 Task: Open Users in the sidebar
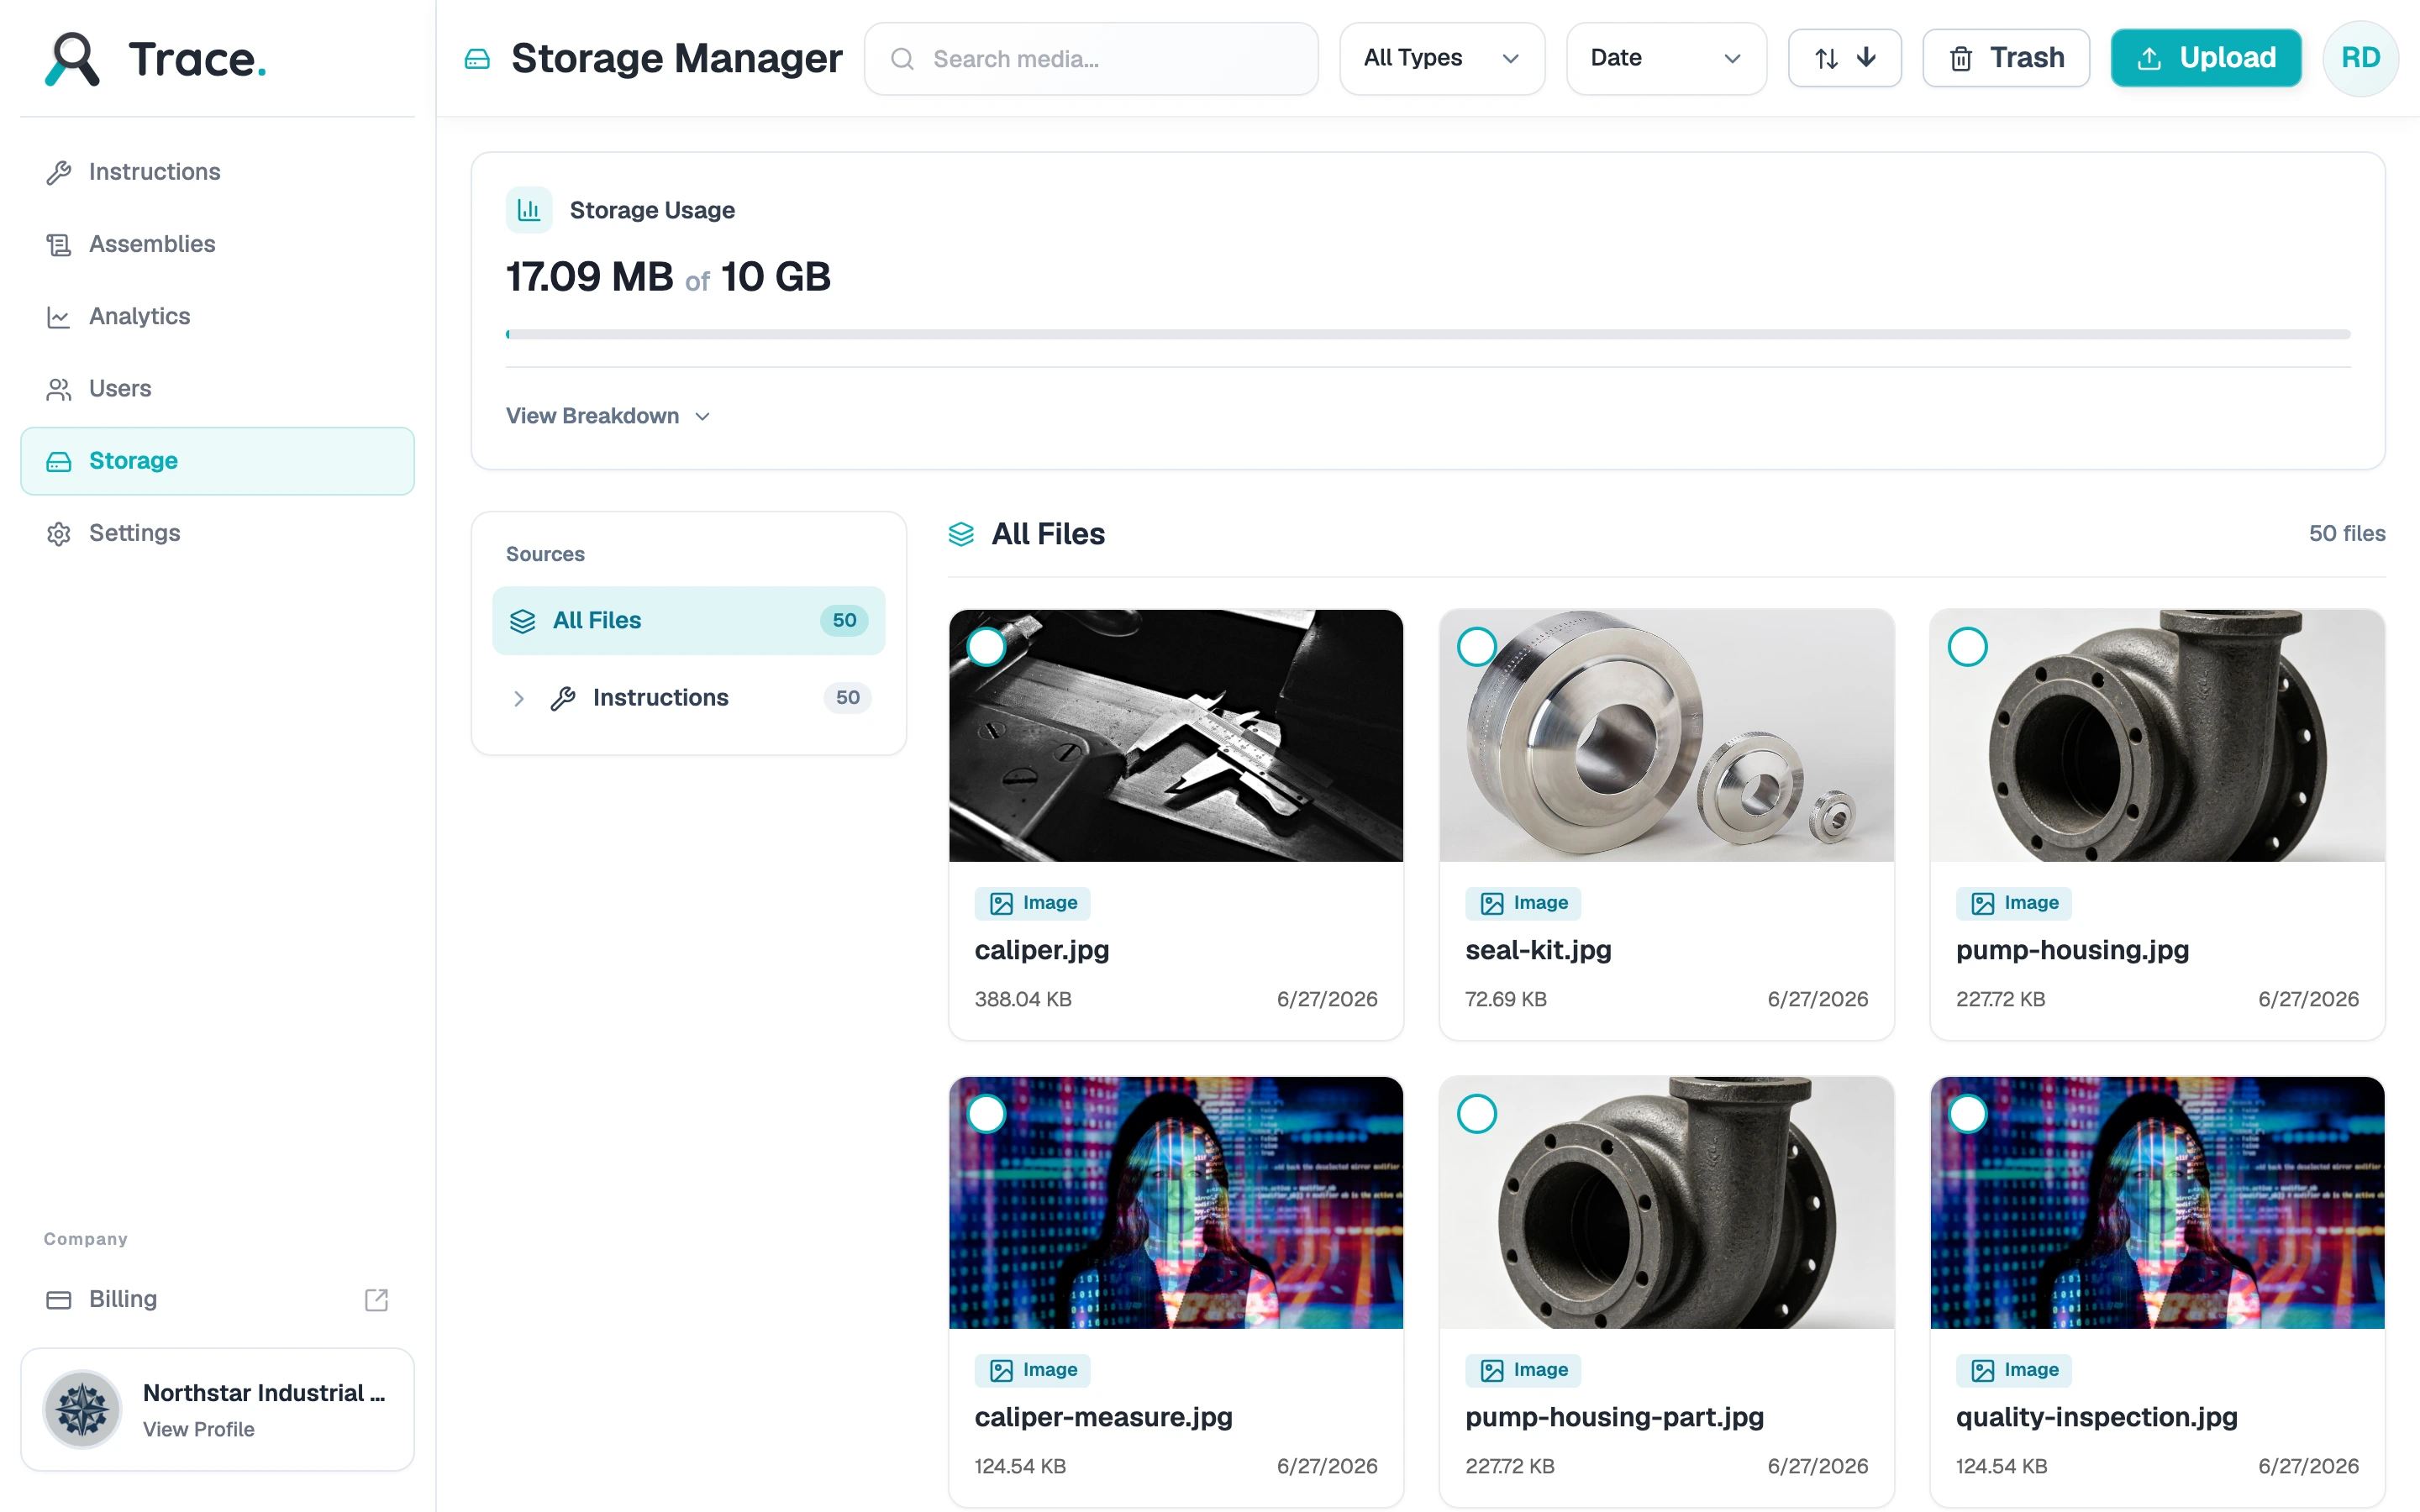point(217,388)
